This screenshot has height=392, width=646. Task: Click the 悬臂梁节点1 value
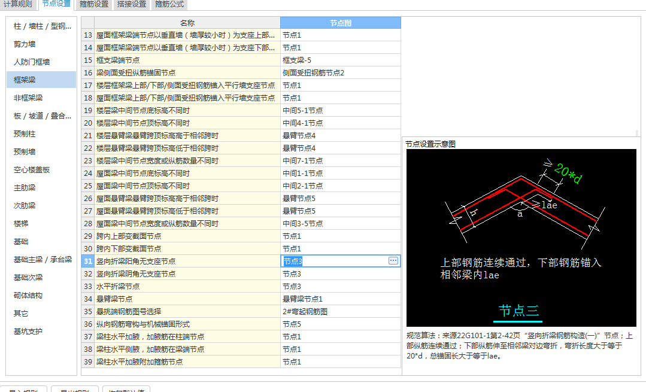[x=340, y=299]
